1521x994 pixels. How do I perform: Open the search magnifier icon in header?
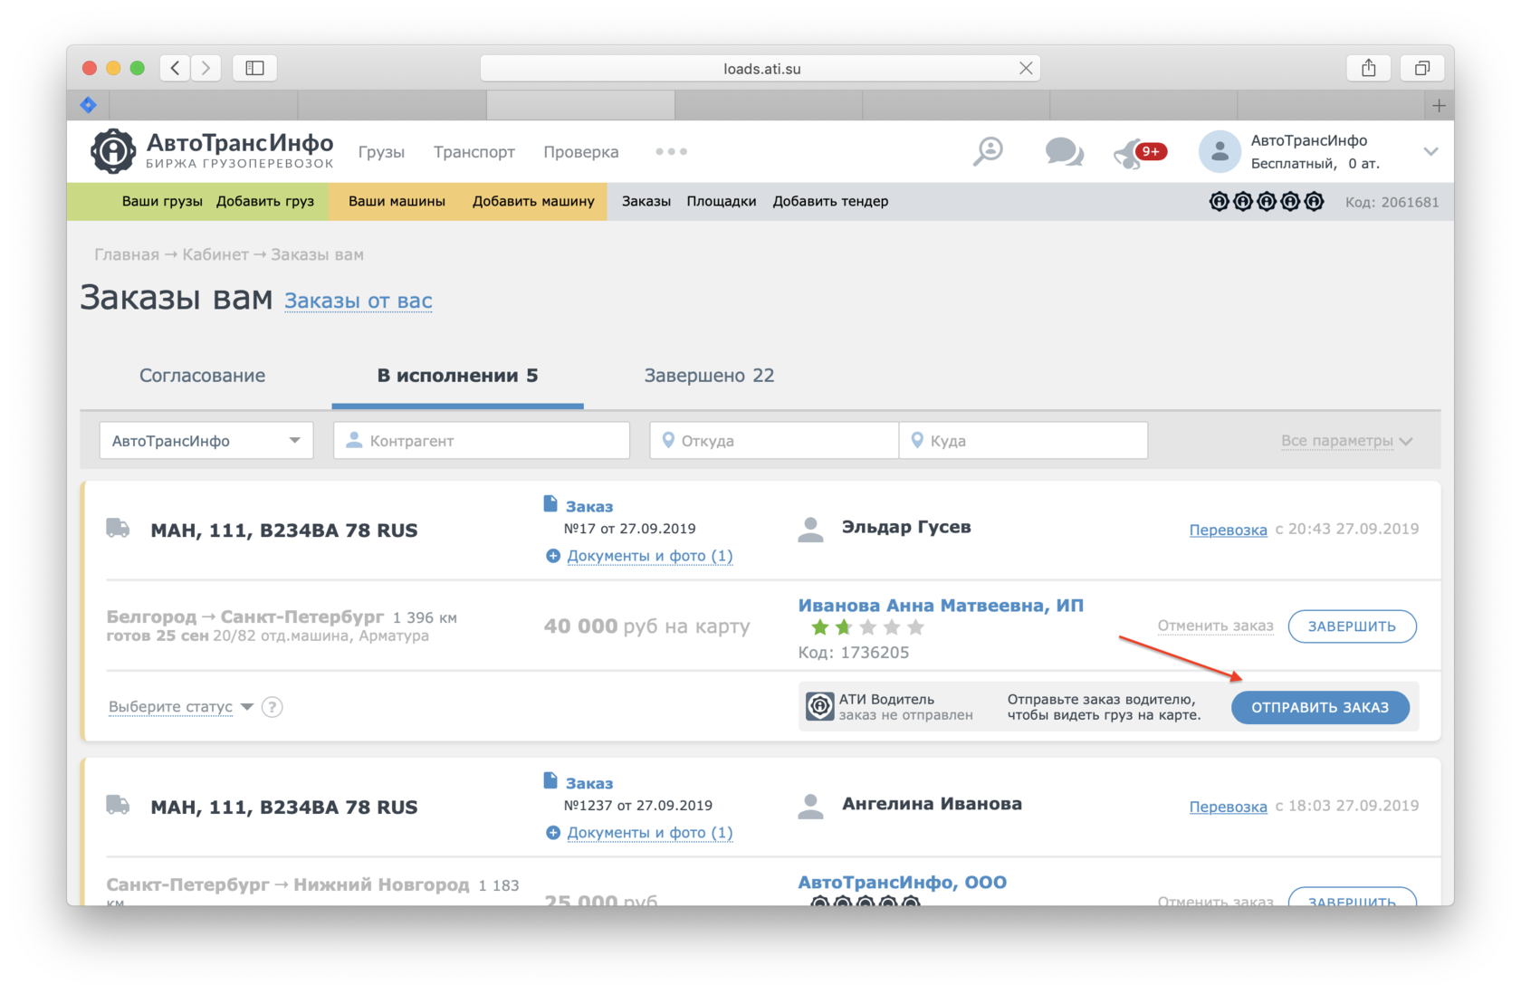tap(988, 151)
